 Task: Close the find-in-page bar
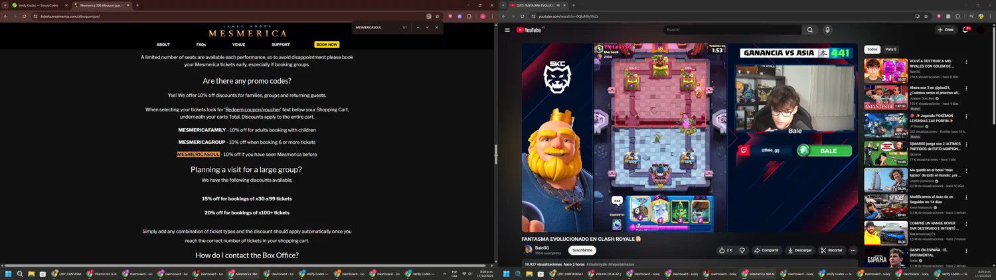(x=436, y=28)
